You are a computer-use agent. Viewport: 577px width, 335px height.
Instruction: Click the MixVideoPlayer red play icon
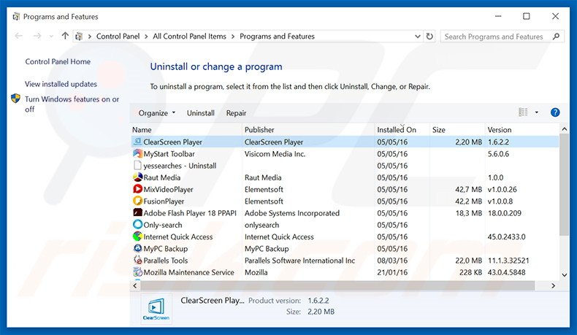[137, 189]
